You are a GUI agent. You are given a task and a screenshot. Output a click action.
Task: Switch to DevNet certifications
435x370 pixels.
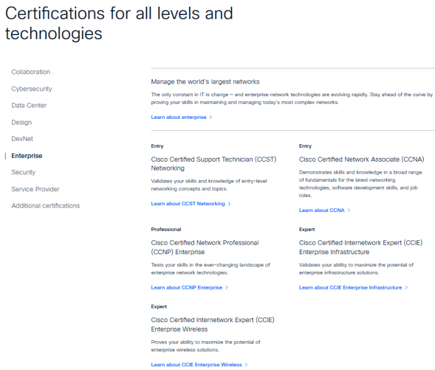coord(22,139)
